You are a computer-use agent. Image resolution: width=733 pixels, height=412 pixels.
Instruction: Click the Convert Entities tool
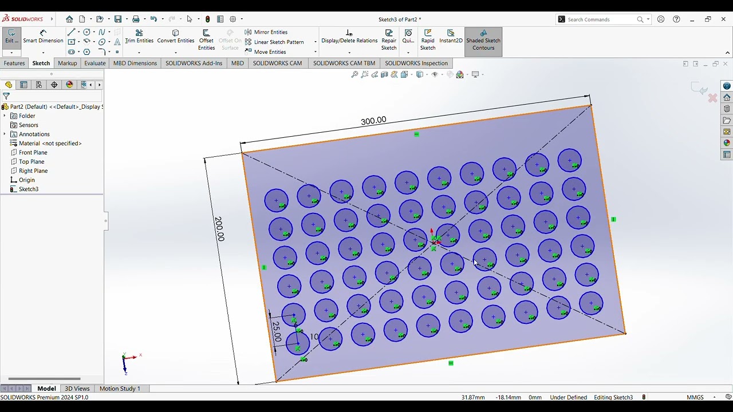click(x=176, y=37)
